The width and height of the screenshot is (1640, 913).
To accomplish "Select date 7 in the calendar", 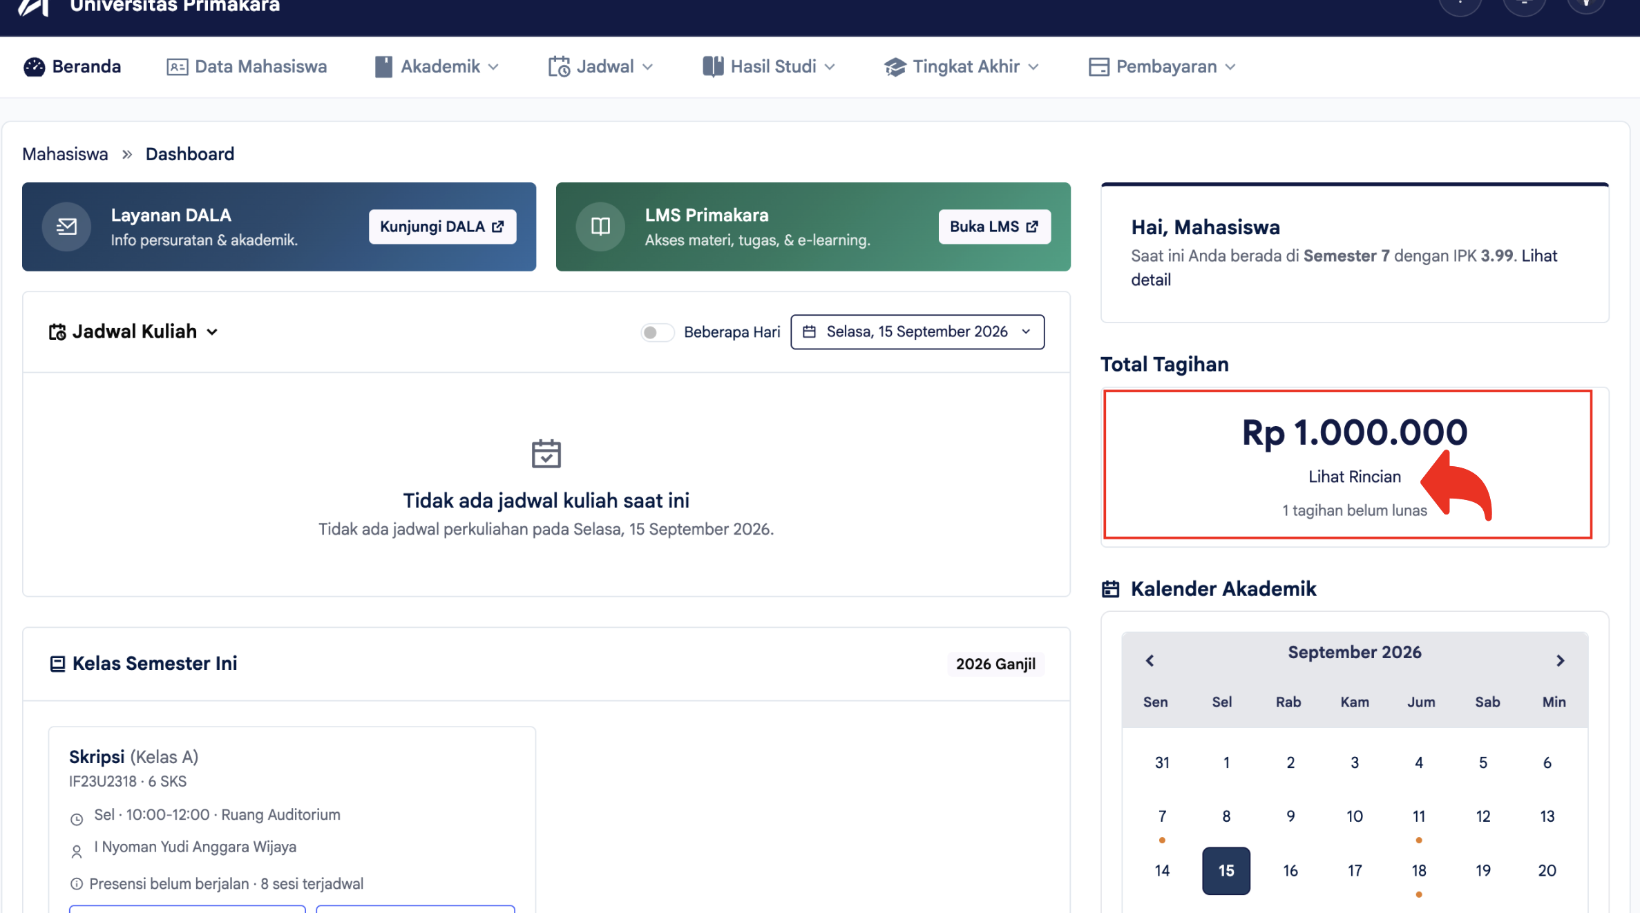I will [1162, 816].
